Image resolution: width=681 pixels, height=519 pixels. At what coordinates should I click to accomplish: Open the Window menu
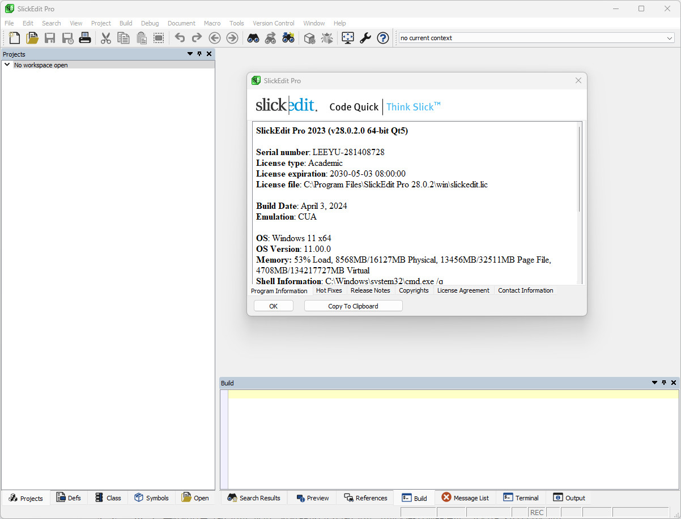(x=314, y=23)
